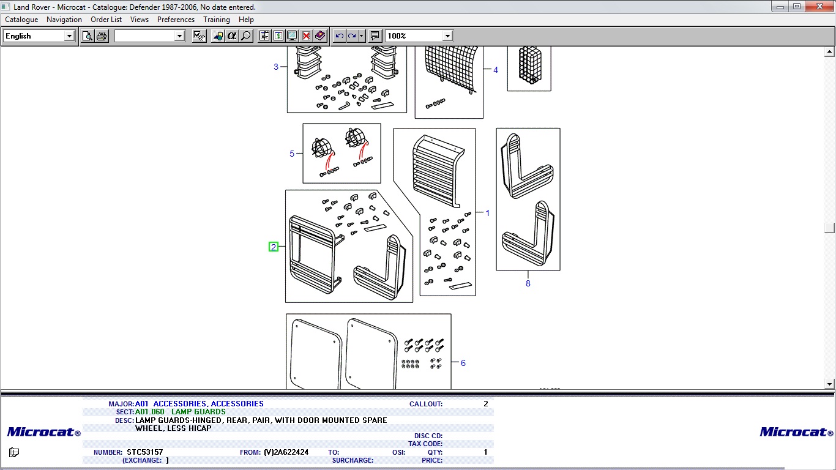Click the alpha index search icon

pos(231,36)
